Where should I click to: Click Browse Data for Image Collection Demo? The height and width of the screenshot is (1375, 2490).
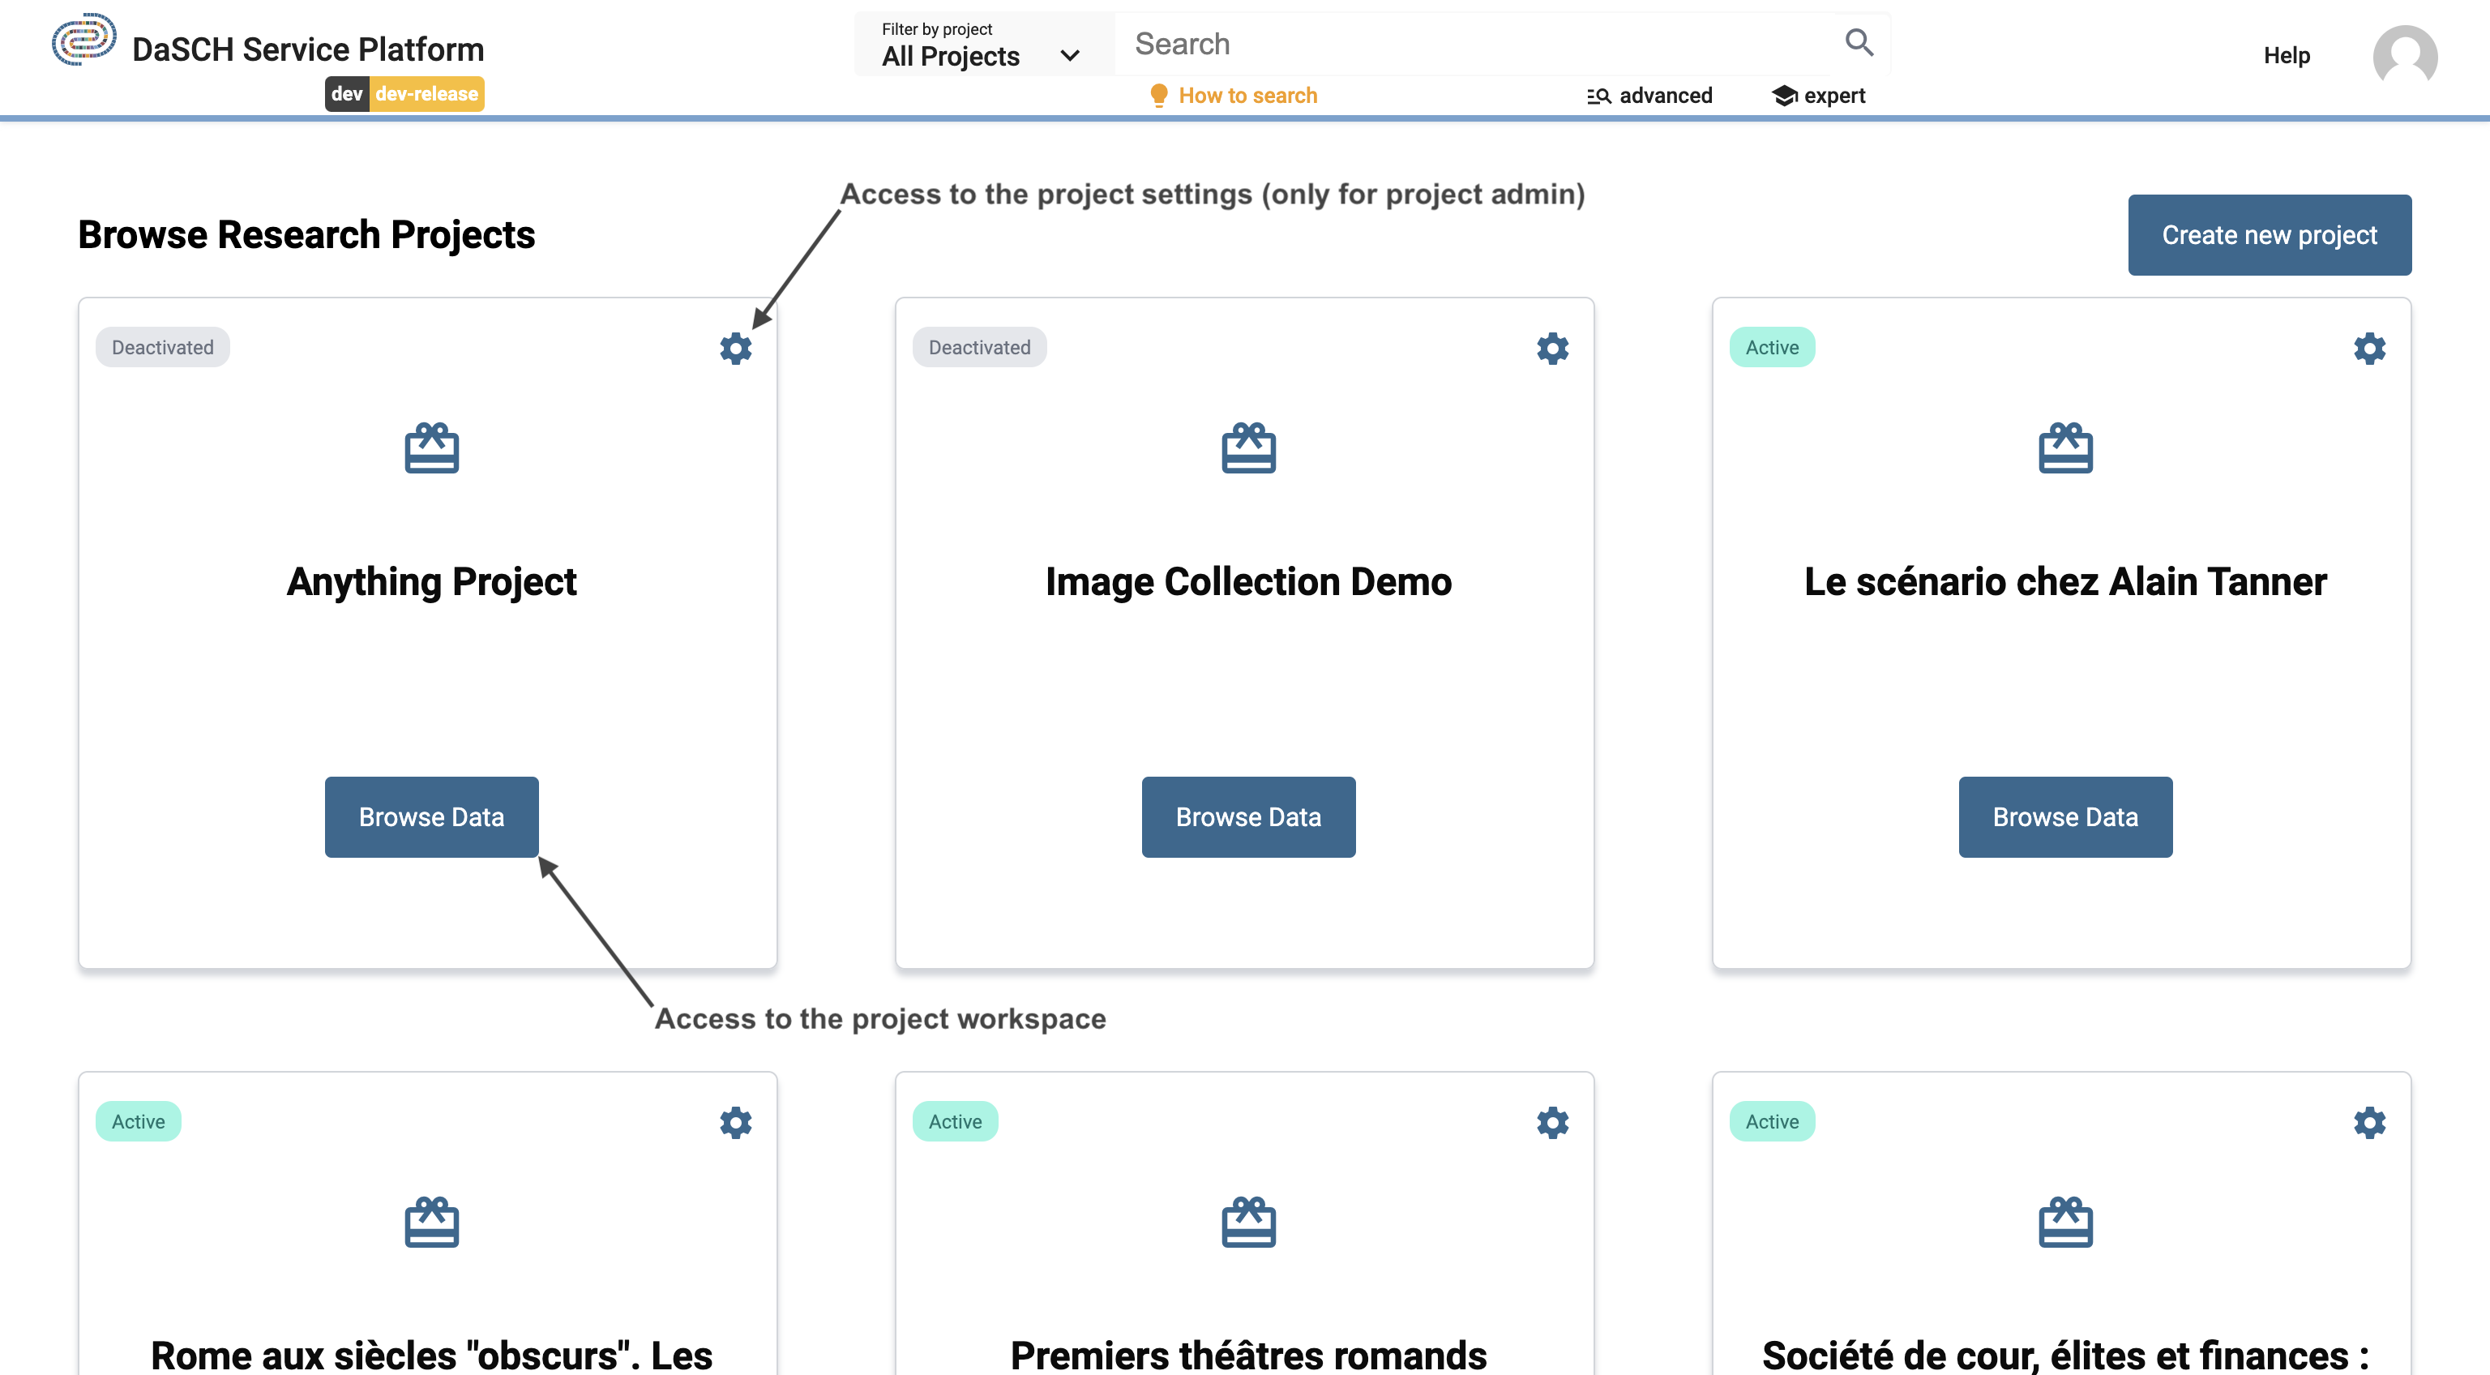point(1247,816)
